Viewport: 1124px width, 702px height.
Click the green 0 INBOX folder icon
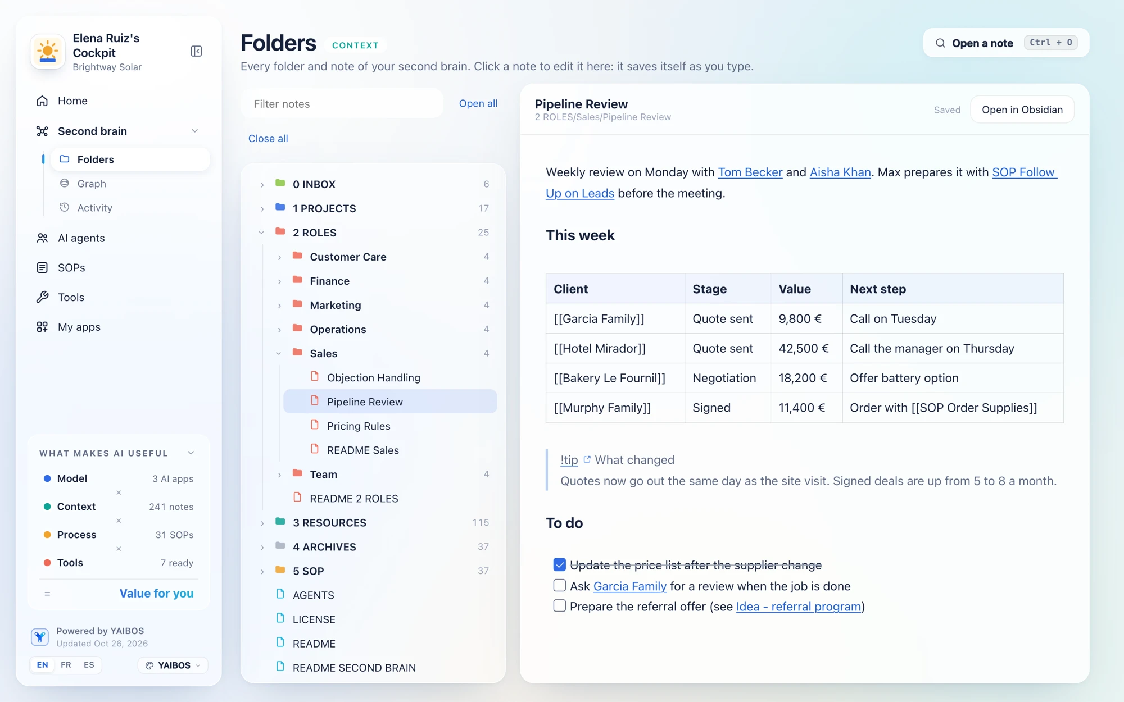pos(280,183)
